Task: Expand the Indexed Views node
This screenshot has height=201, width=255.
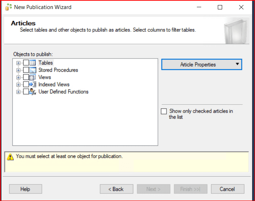Action: click(x=18, y=84)
